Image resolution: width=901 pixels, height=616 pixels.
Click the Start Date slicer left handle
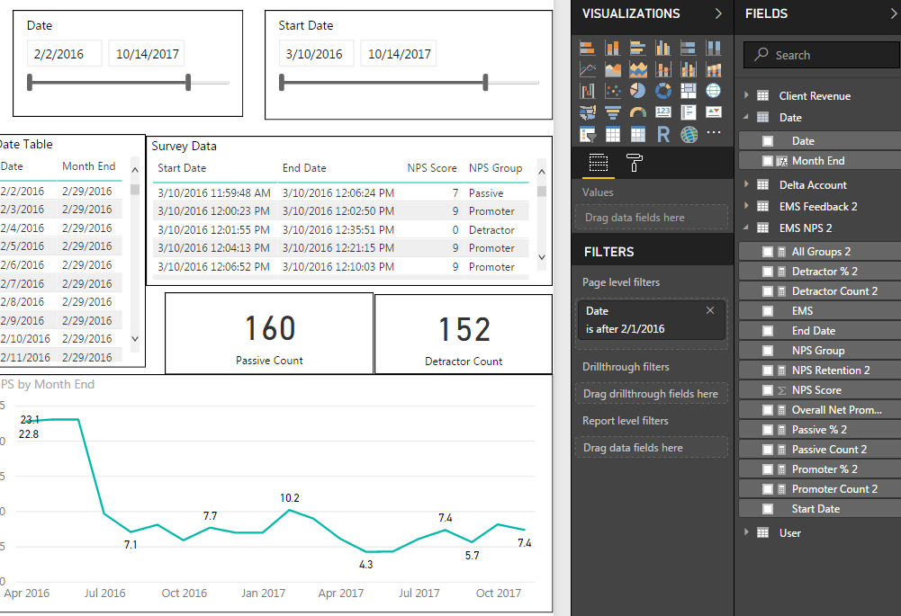tap(282, 82)
